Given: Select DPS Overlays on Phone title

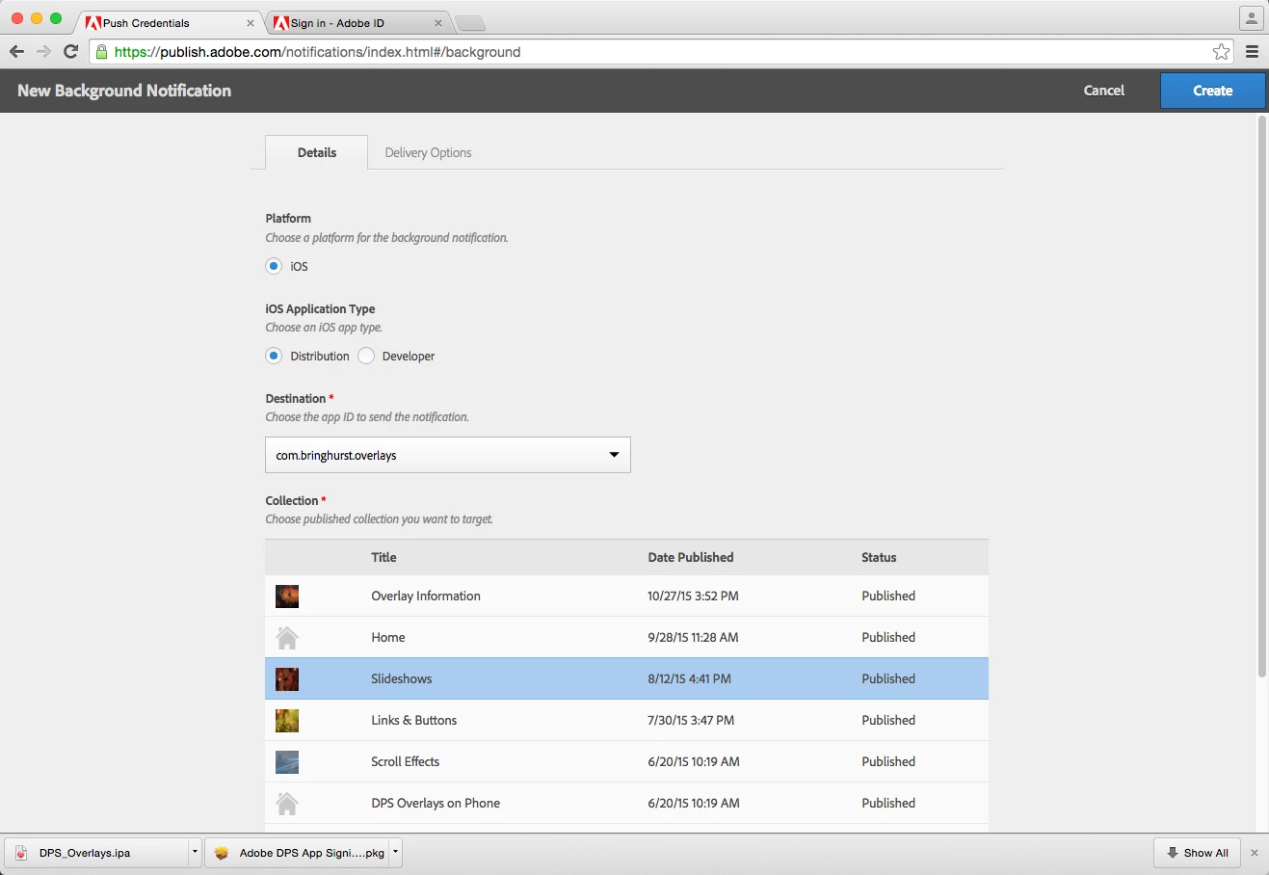Looking at the screenshot, I should [436, 803].
